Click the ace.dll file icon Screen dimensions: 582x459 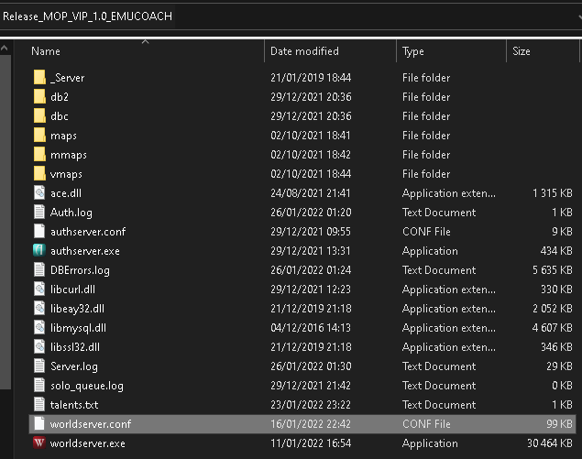39,193
